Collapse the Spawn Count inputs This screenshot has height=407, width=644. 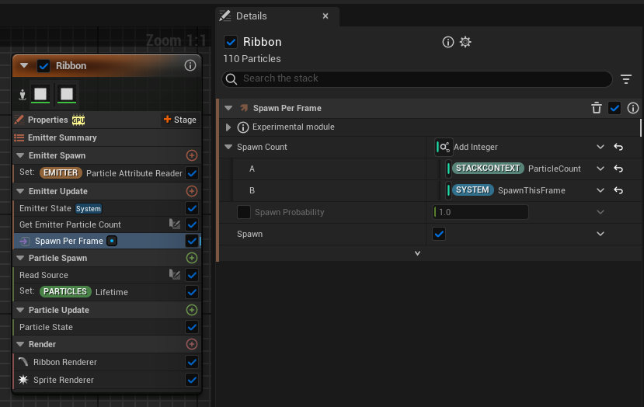point(228,147)
